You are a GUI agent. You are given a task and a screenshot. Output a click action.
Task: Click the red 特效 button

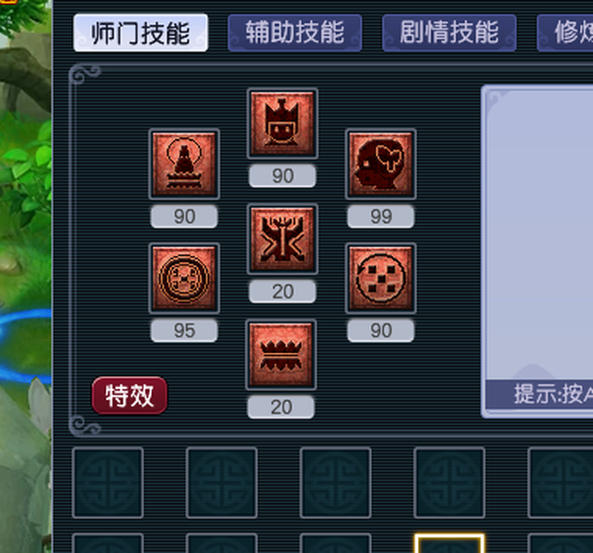click(x=129, y=395)
